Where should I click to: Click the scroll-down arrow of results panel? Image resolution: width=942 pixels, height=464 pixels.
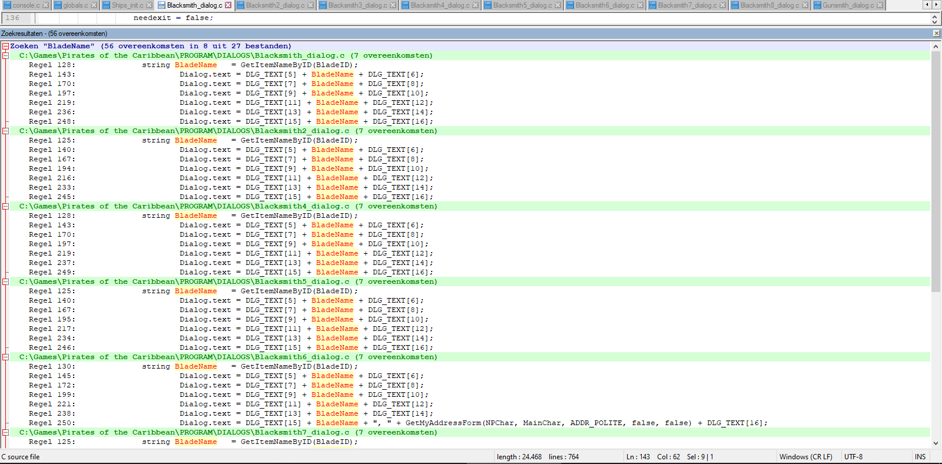coord(936,443)
